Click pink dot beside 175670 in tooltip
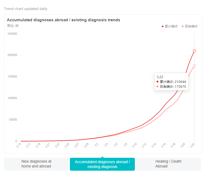The image size is (205, 175). 158,87
